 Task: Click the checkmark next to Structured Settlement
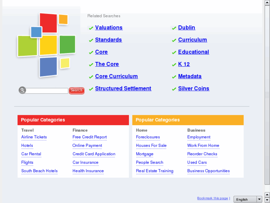pyautogui.click(x=91, y=89)
